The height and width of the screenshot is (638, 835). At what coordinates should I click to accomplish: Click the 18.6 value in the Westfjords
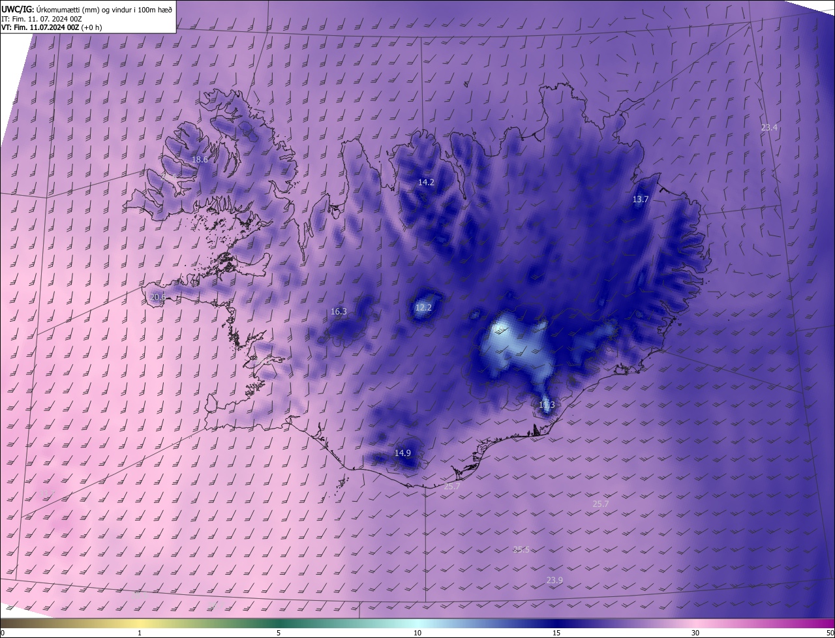[200, 159]
